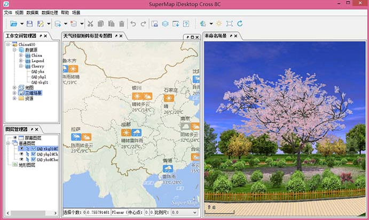The height and width of the screenshot is (220, 369).
Task: Click layer manager horizontal scrollbar thumb
Action: [x=28, y=213]
